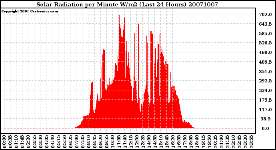Click the 01:45 time label
Image resolution: width=276 pixels, height=150 pixels.
(22, 142)
